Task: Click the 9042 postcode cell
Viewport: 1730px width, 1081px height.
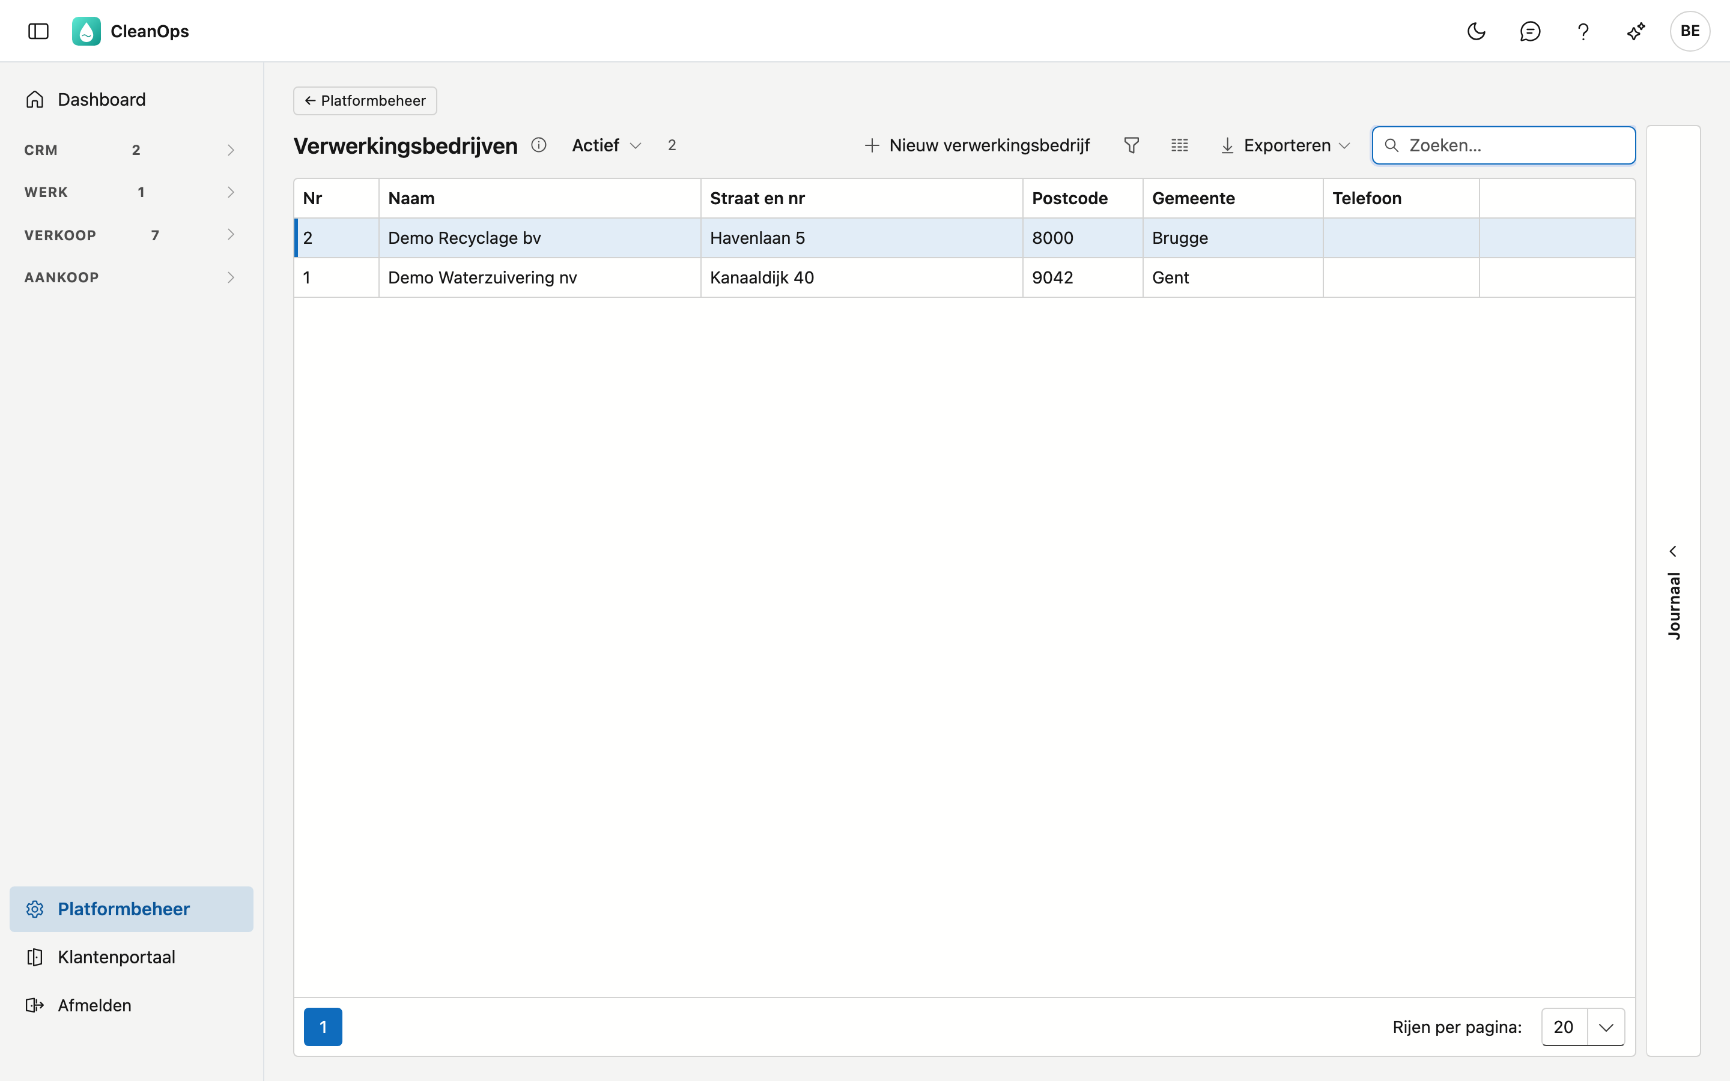Action: tap(1082, 277)
